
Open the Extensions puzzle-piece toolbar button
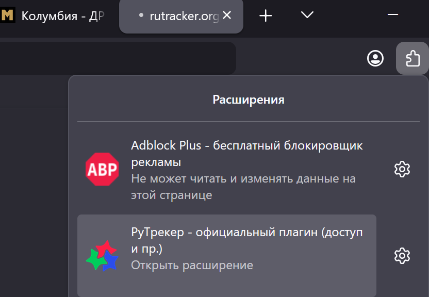tap(412, 58)
